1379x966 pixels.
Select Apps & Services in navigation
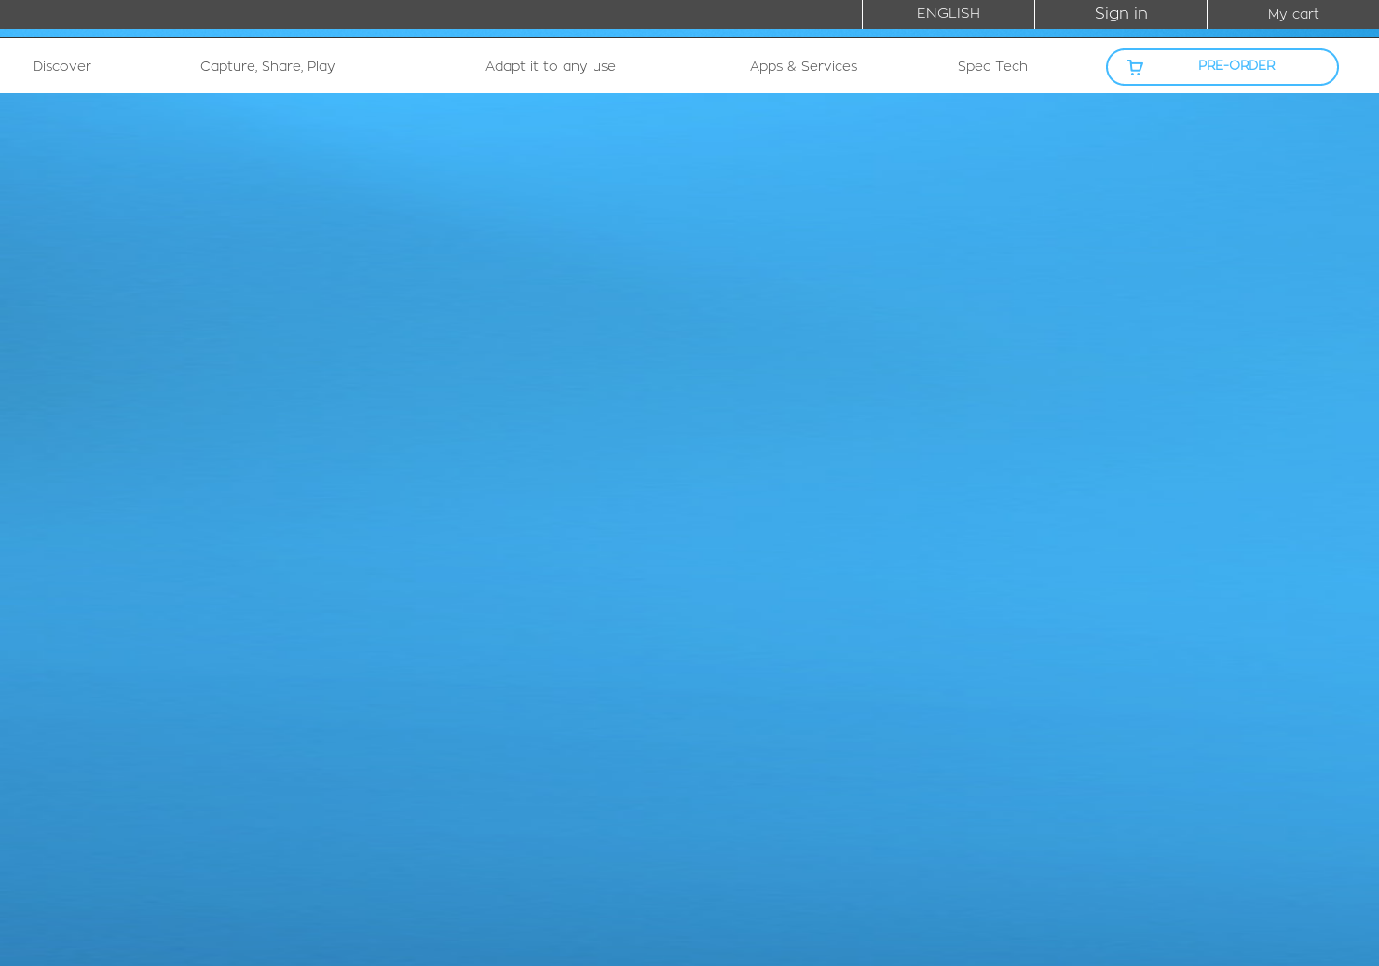803,66
